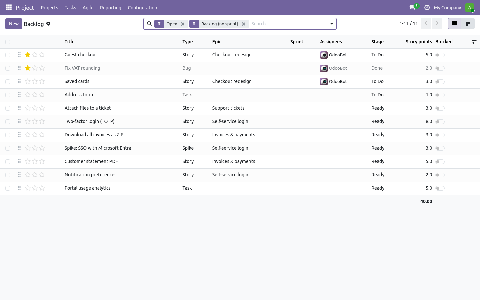Viewport: 480px width, 300px height.
Task: Focus the search input field
Action: point(288,24)
